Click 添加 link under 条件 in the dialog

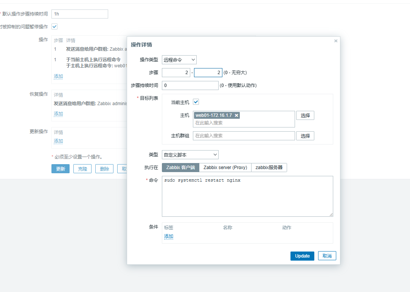[169, 236]
